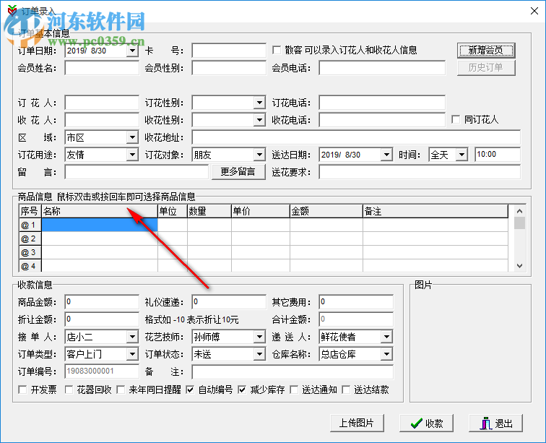This screenshot has width=546, height=443.
Task: Uncheck the 自动编号 checkbox
Action: tap(190, 390)
